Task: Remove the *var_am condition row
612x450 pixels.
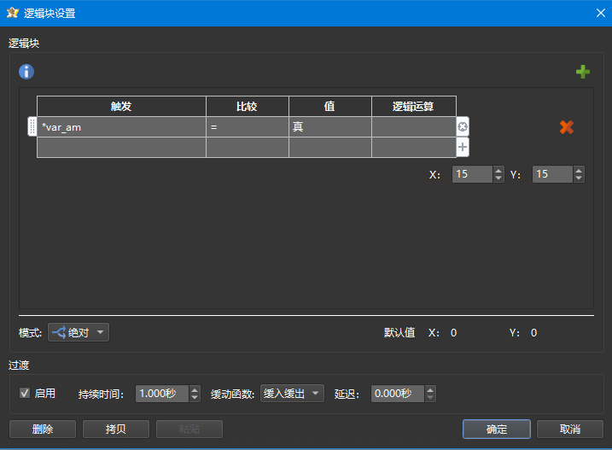Action: 463,127
